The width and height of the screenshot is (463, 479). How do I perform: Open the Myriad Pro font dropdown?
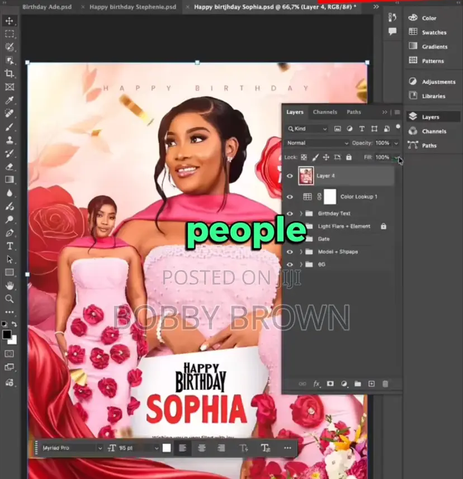72,448
